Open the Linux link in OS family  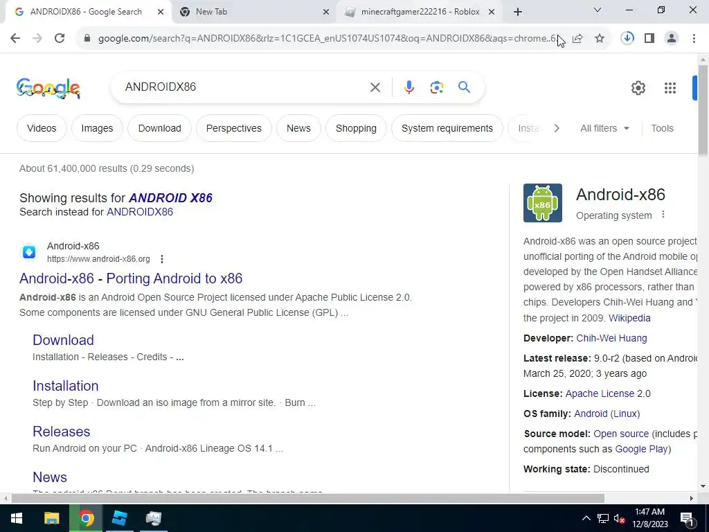[x=625, y=414]
